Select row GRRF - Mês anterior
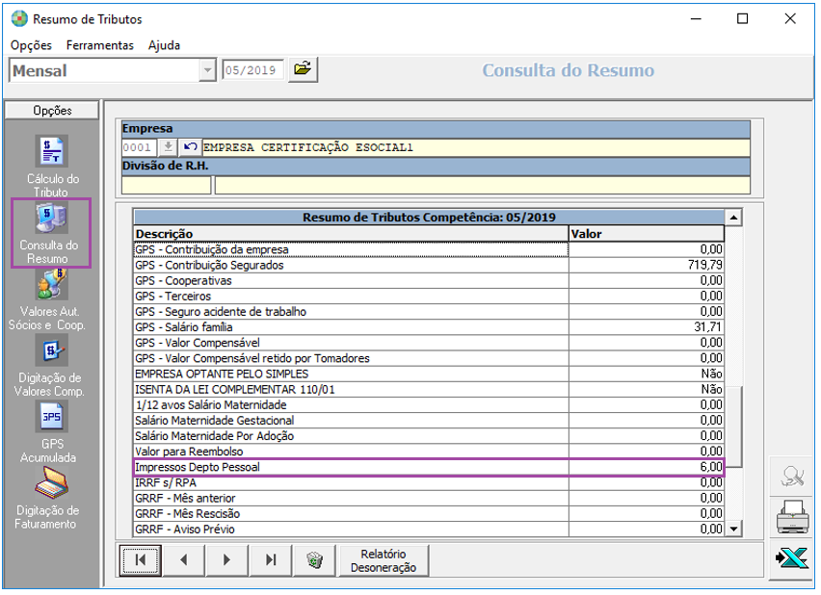The image size is (821, 595). pos(429,498)
